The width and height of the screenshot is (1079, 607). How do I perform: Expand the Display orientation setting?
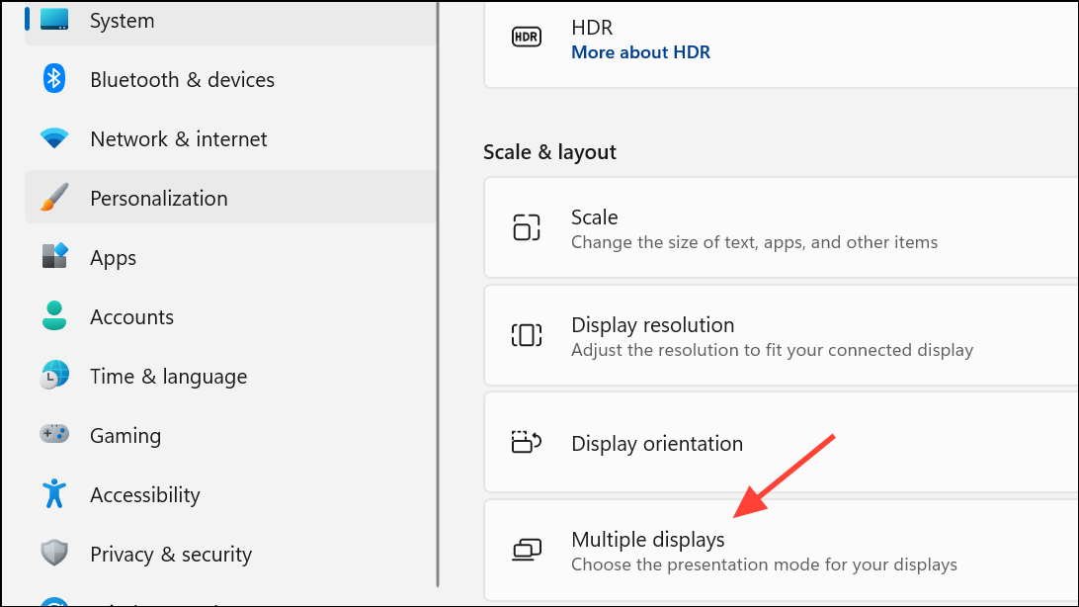tap(781, 443)
